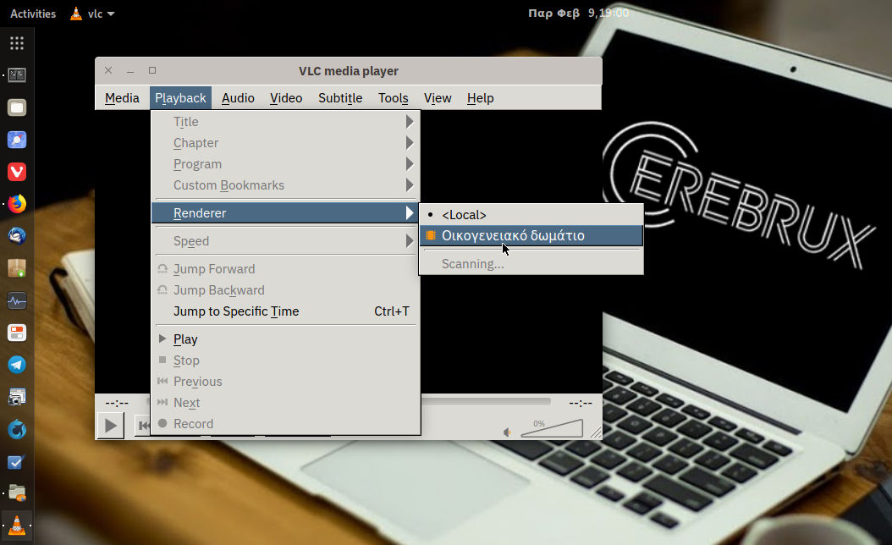Viewport: 892px width, 545px height.
Task: Select Jump to Specific Time
Action: point(234,311)
